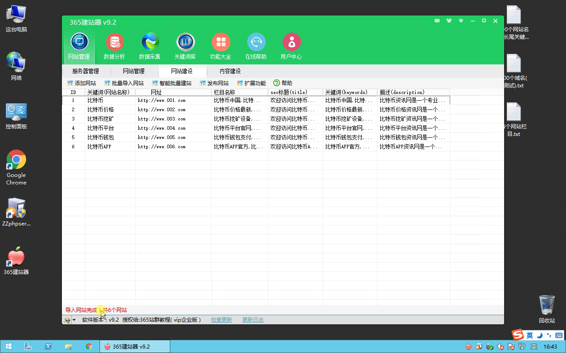Click the 描述(description) column header
This screenshot has width=566, height=353.
[x=414, y=92]
